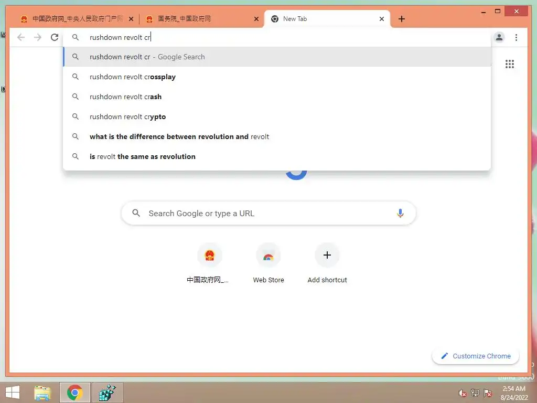Open the Chrome profile avatar
This screenshot has width=537, height=403.
[499, 37]
